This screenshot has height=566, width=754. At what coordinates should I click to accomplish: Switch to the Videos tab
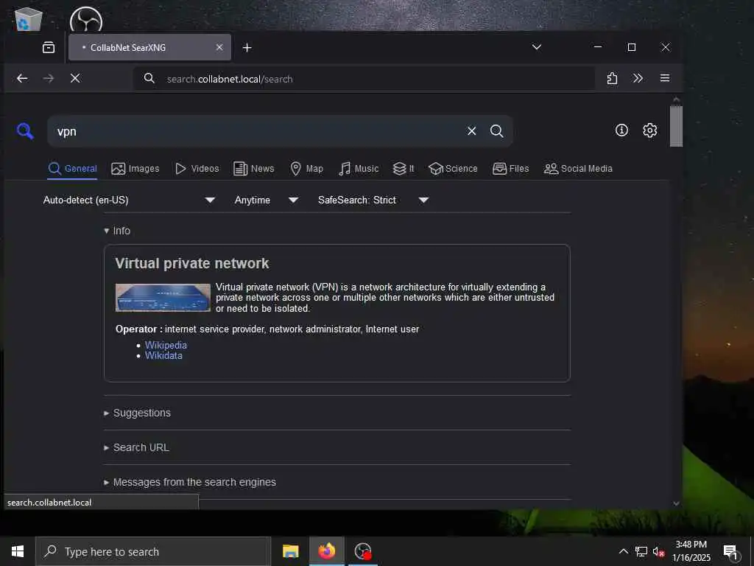[x=197, y=169]
